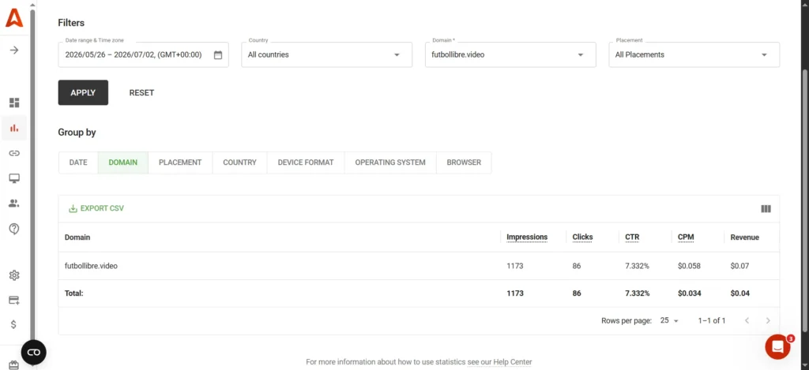Sort by Revenue column header
Screen dimensions: 809x370
(x=744, y=237)
